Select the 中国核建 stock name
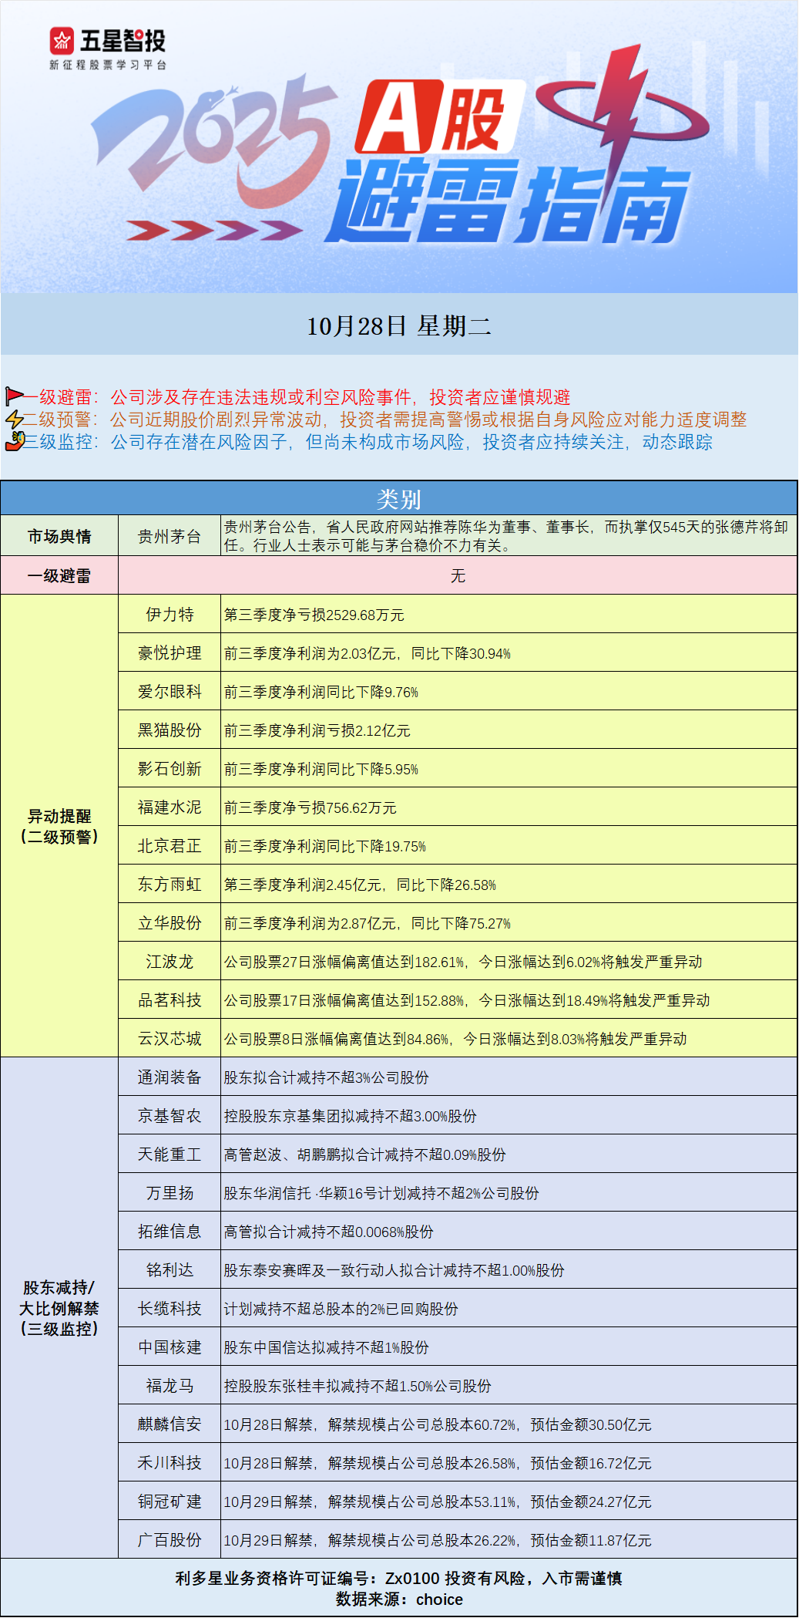The image size is (799, 1618). click(x=170, y=1347)
